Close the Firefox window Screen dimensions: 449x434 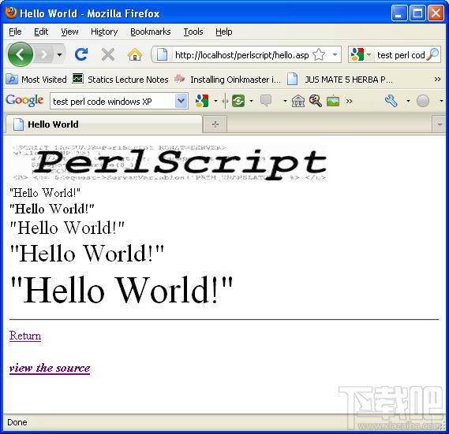pos(436,13)
